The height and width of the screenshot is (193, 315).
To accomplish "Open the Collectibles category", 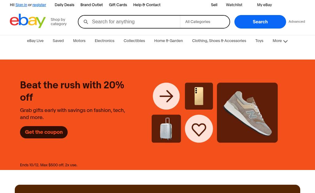I will coord(134,41).
